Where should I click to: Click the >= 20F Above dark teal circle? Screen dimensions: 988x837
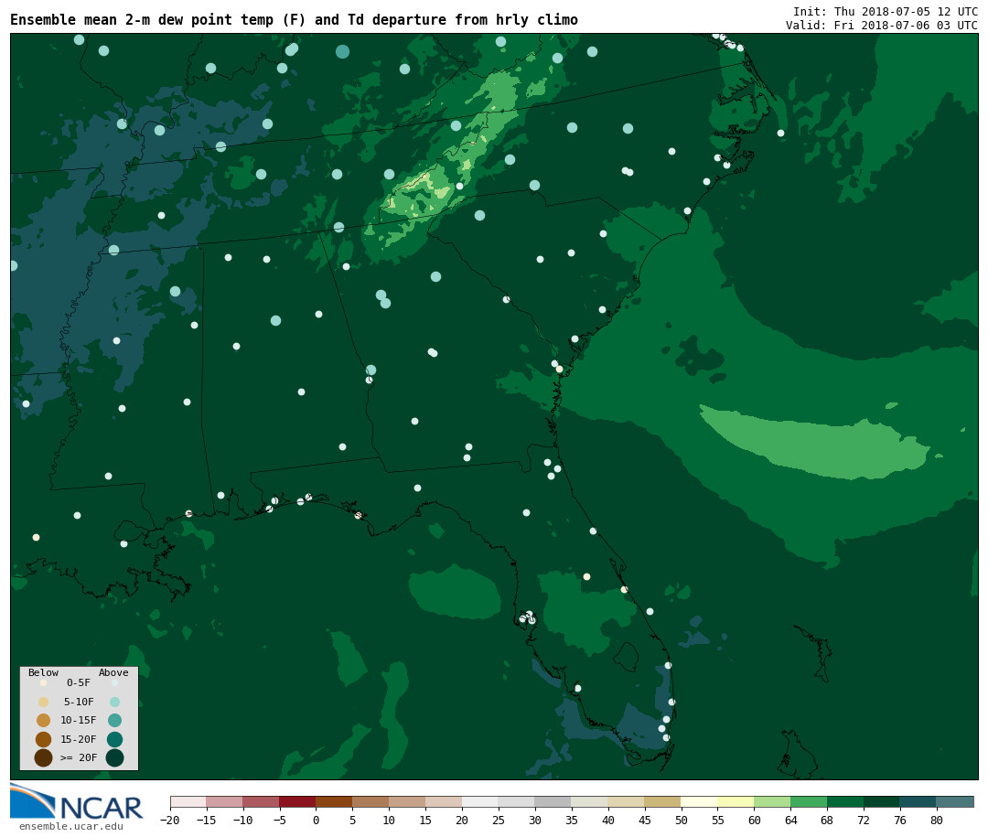click(114, 757)
